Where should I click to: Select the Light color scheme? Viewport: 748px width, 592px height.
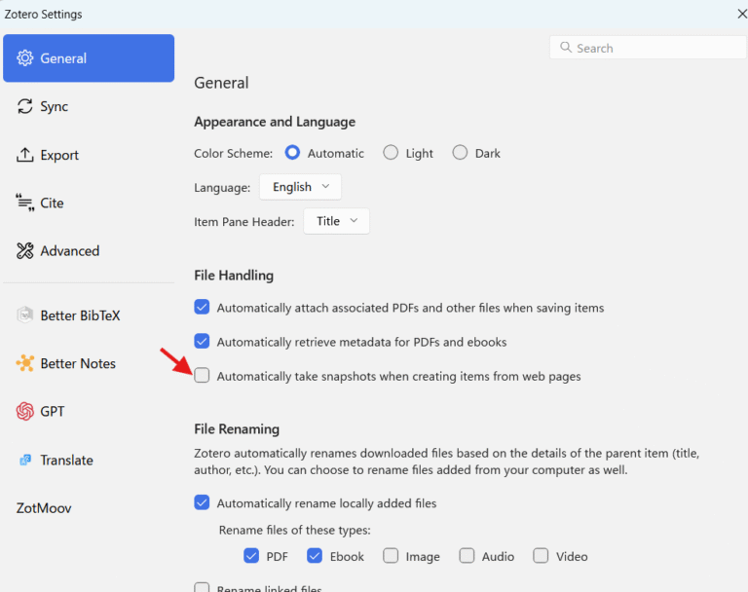(x=391, y=153)
